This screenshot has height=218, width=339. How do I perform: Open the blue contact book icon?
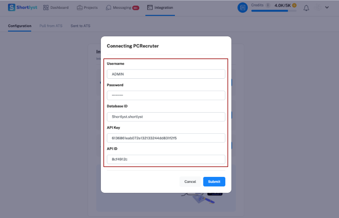(243, 8)
